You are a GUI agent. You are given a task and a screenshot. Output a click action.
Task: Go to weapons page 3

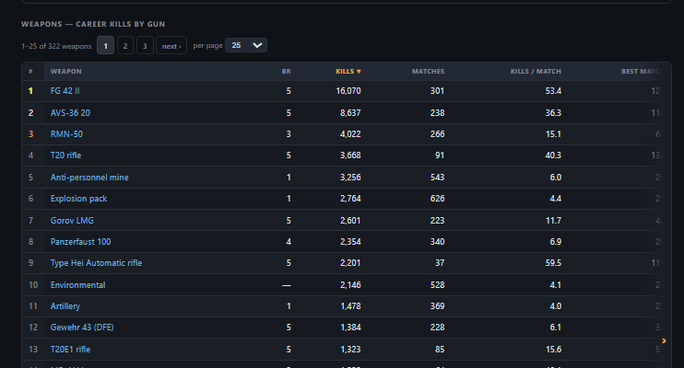coord(145,45)
